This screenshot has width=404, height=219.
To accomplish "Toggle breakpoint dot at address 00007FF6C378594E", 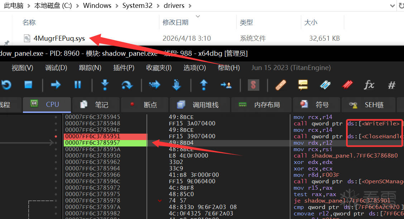I will tap(56, 130).
